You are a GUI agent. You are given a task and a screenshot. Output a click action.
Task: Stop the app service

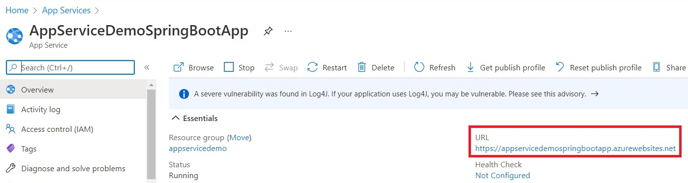[239, 67]
